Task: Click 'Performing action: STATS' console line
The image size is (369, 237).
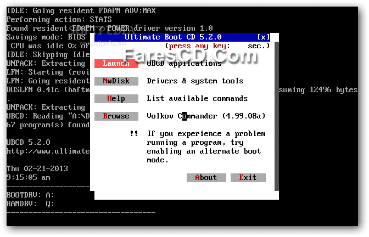Action: click(x=59, y=20)
